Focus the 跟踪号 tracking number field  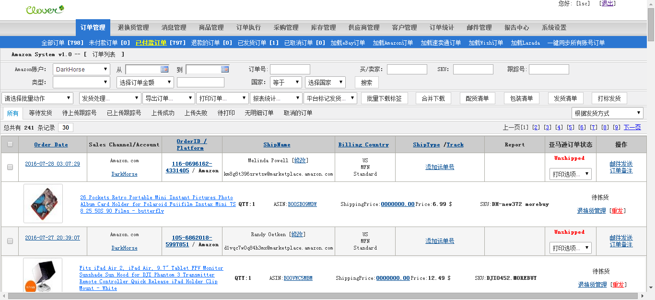pyautogui.click(x=549, y=70)
